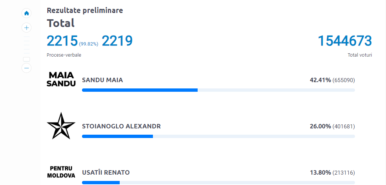
Task: Click Usatîi Renato's vote progress bar
Action: click(x=101, y=182)
